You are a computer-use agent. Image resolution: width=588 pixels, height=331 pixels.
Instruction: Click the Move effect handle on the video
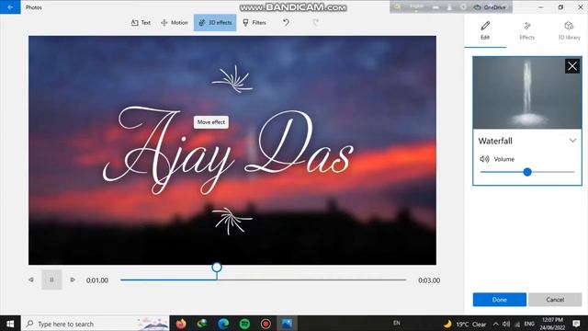point(211,122)
